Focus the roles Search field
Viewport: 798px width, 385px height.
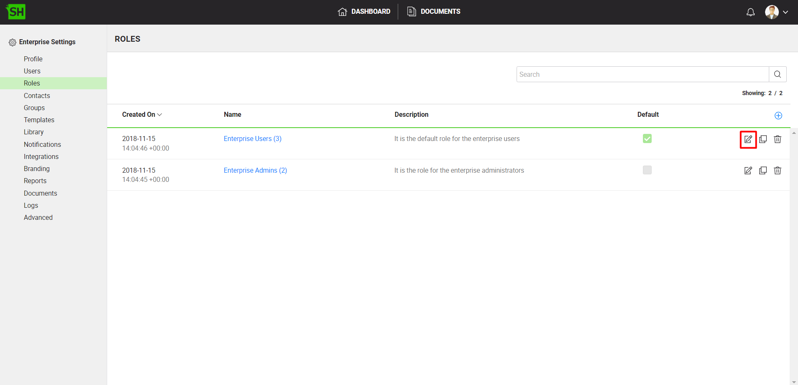pyautogui.click(x=642, y=74)
